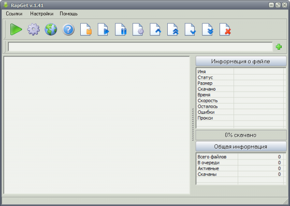Viewport: 290px width, 206px height.
Task: Click the globe icon in toolbar
Action: [x=51, y=30]
